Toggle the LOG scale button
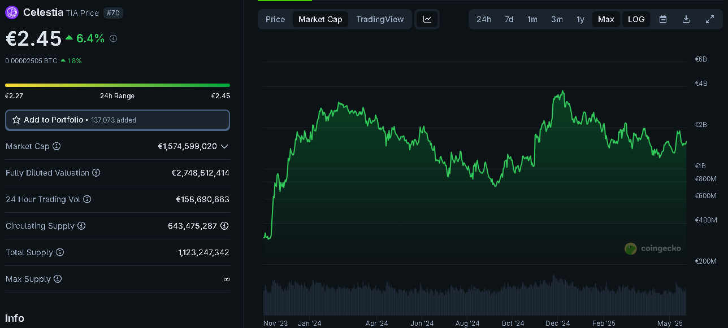Screen dimensions: 728x328 pos(636,19)
